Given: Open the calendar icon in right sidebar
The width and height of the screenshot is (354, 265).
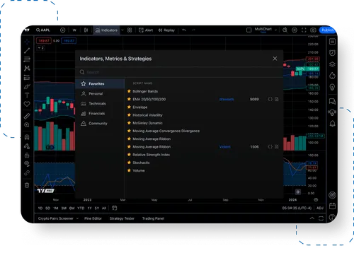Looking at the screenshot, I should tap(332, 206).
